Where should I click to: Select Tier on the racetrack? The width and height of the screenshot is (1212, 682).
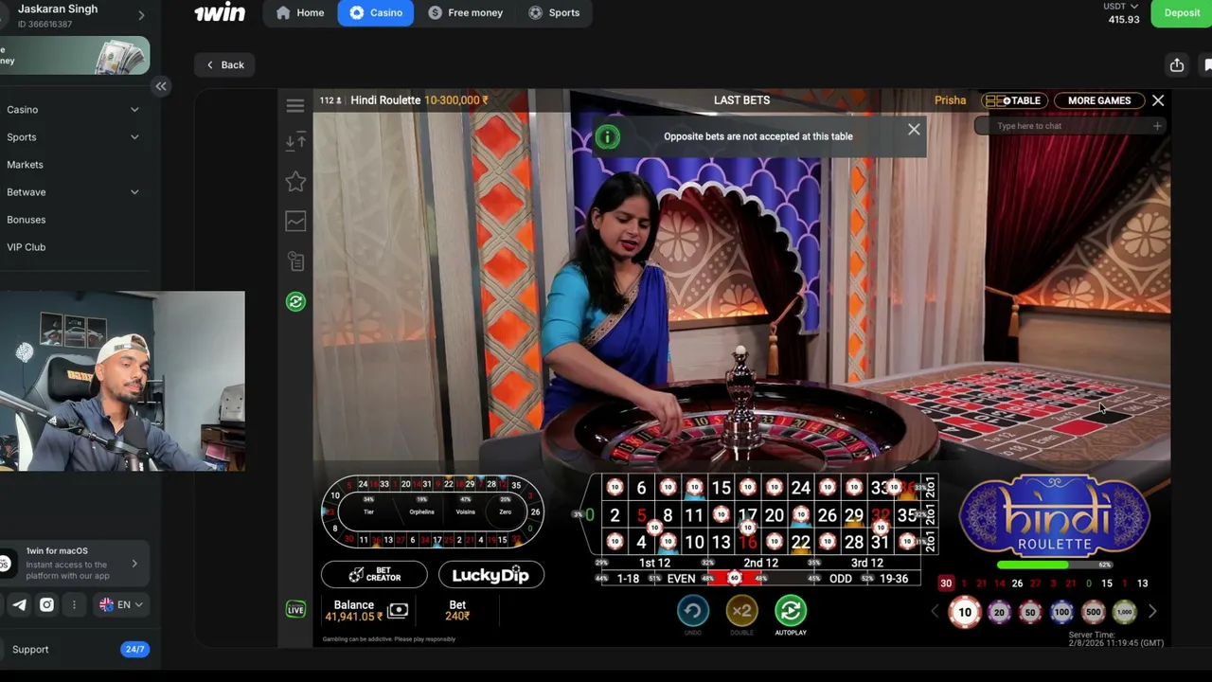(x=368, y=512)
